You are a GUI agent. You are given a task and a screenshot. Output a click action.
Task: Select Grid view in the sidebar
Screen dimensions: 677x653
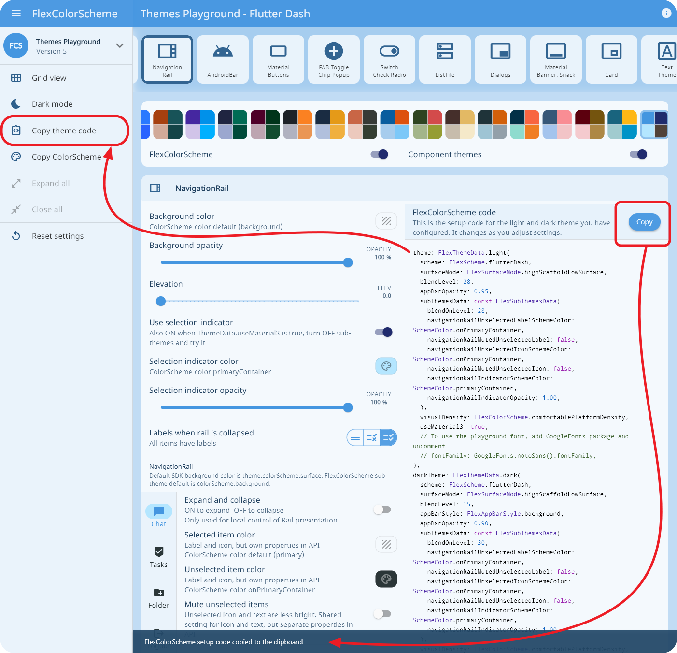pos(66,78)
